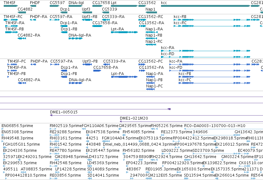Screen dimensions: 263x180
Task: Click the CG13562-PC protein label
Action: [151, 61]
